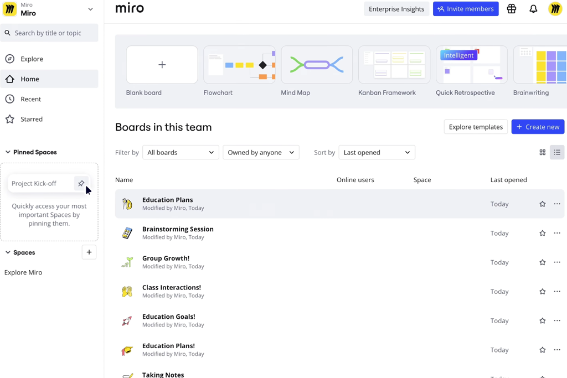The width and height of the screenshot is (567, 378).
Task: Click the search by title field
Action: (x=49, y=33)
